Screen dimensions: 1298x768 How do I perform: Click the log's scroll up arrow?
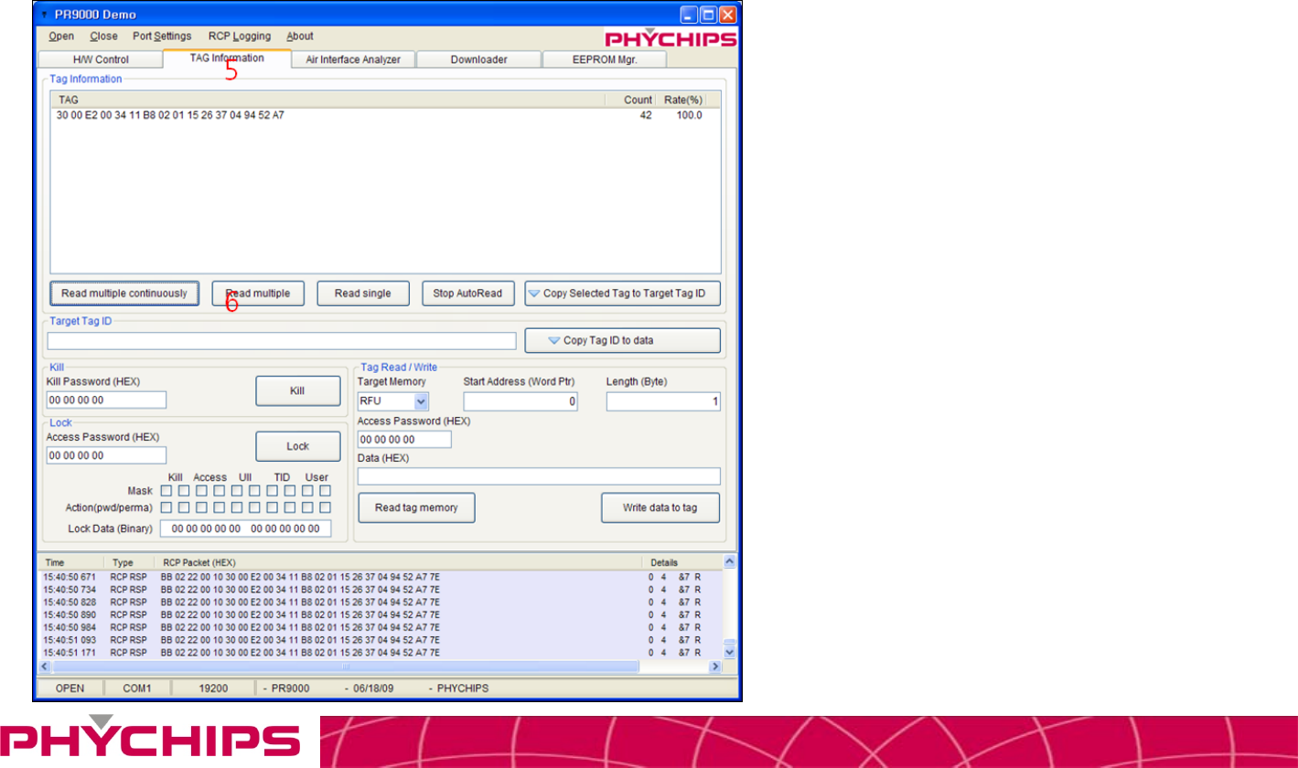coord(729,561)
